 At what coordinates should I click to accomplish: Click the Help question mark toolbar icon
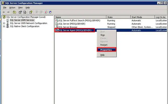tap(31, 12)
